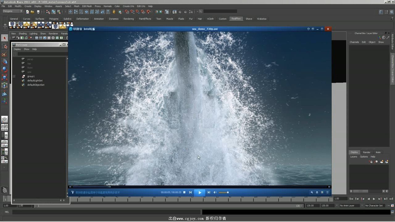Click the current frame field showing 1.00
Screen dimensions: 395x222
point(340,199)
